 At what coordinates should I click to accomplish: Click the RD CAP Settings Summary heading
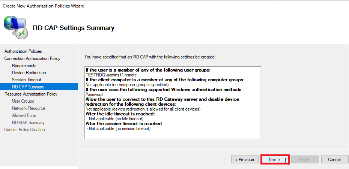pyautogui.click(x=74, y=28)
